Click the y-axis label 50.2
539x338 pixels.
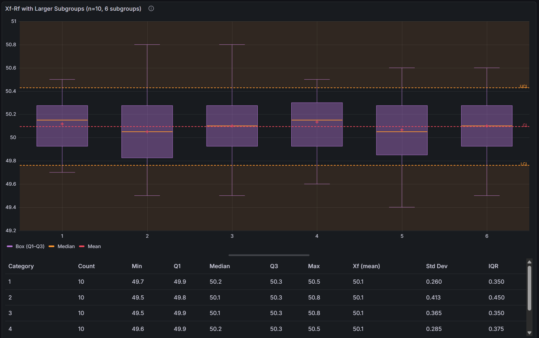pyautogui.click(x=11, y=114)
